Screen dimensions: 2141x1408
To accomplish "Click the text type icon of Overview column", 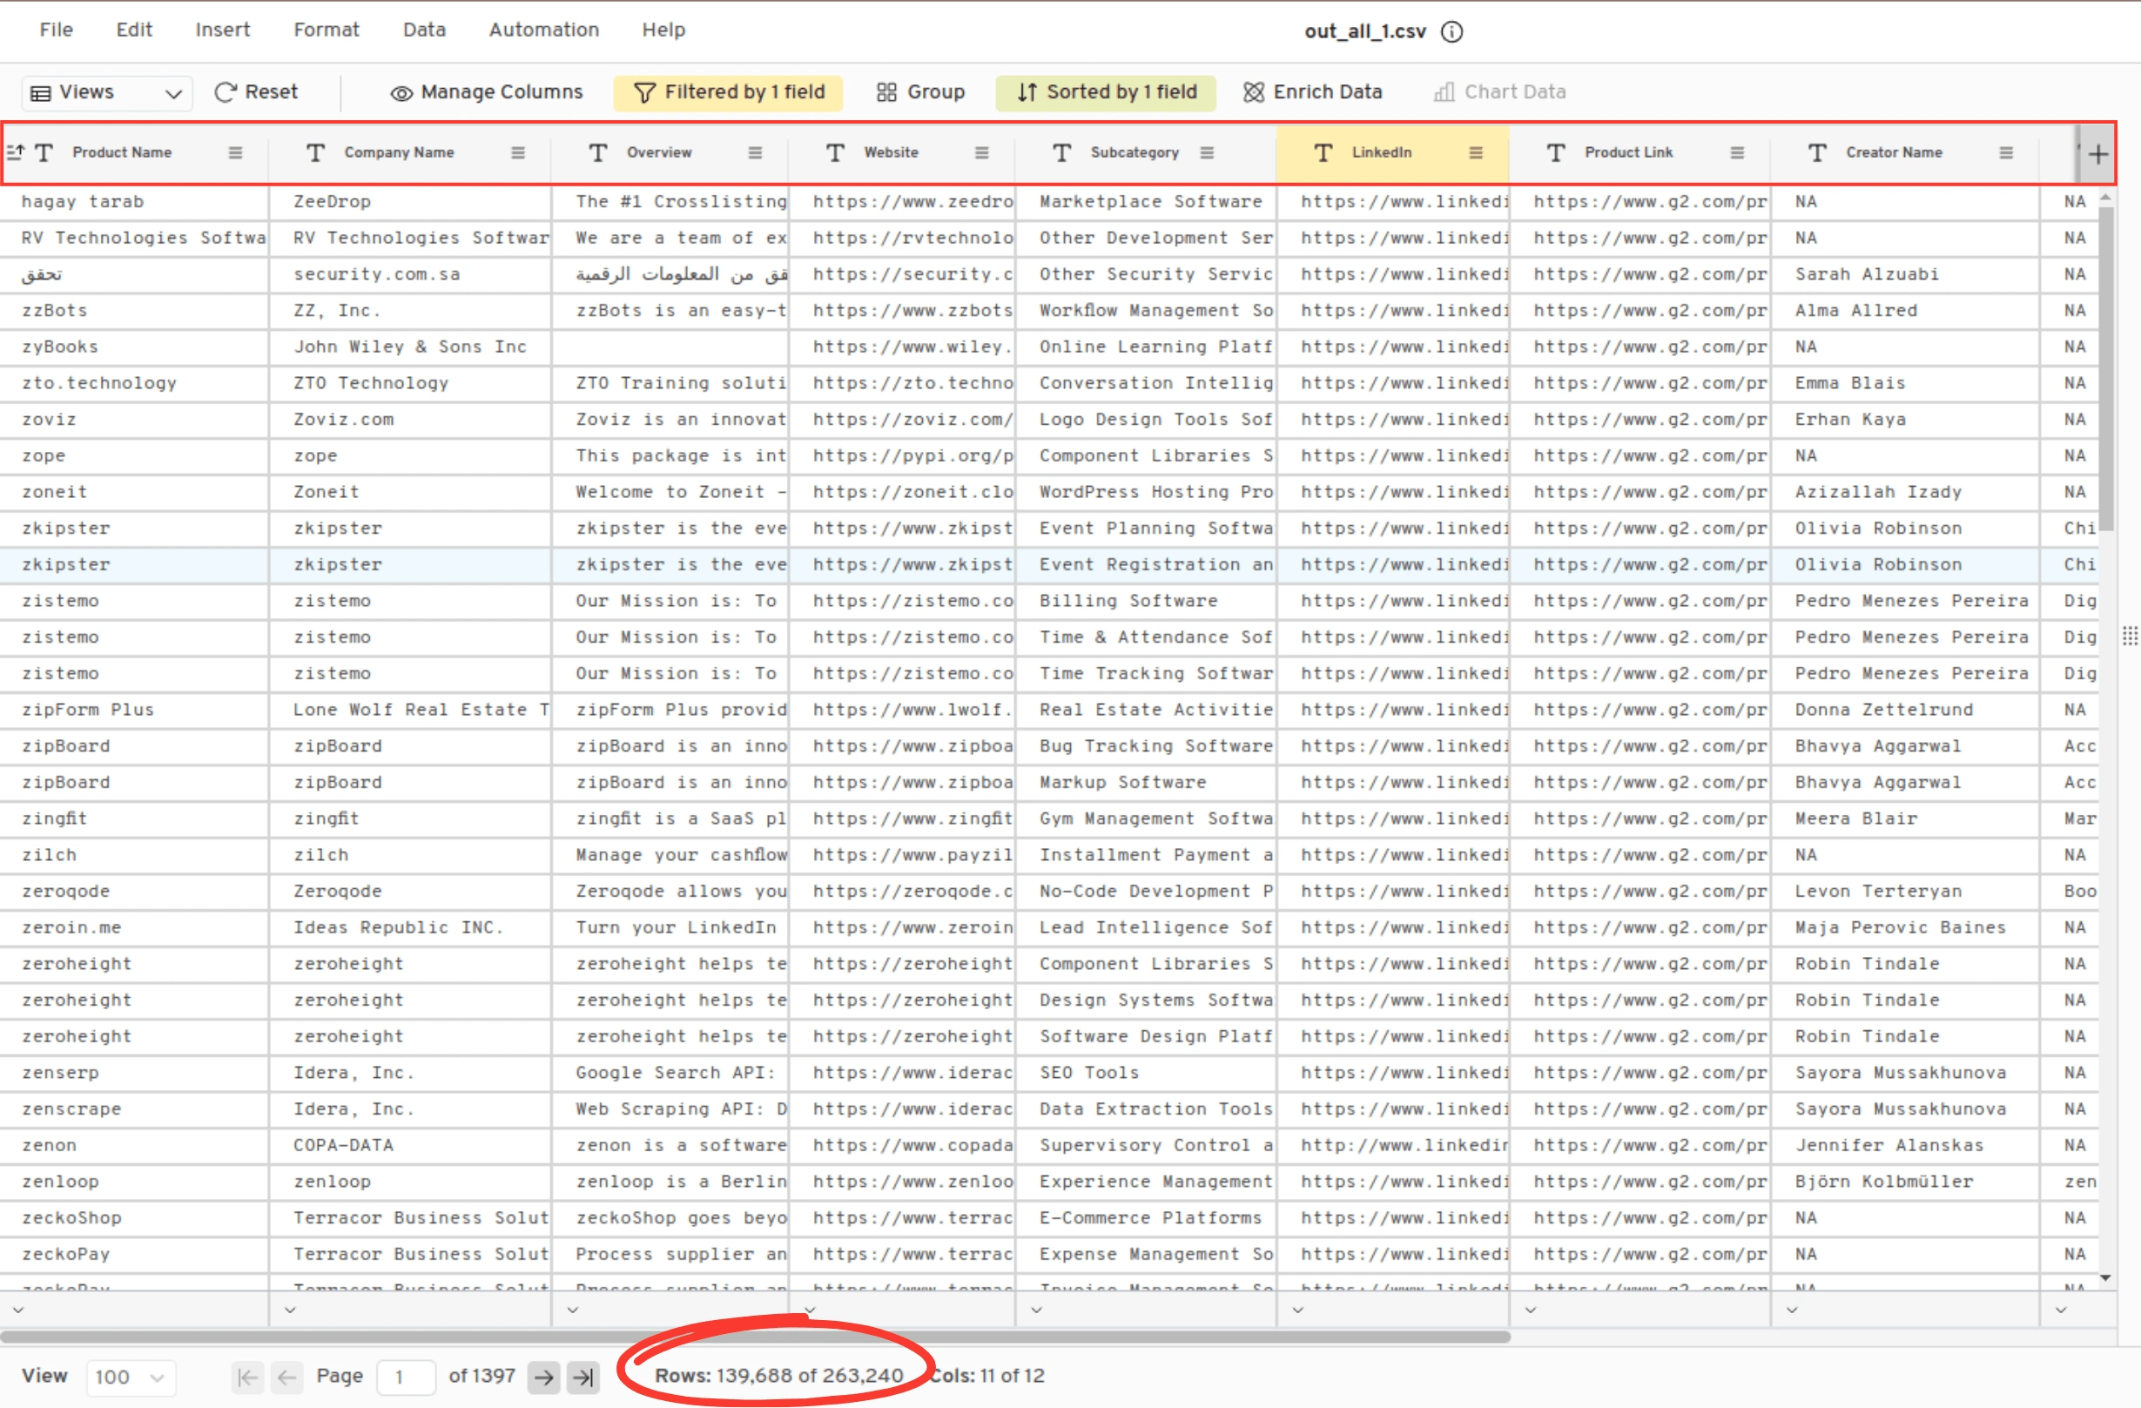I will (x=597, y=153).
